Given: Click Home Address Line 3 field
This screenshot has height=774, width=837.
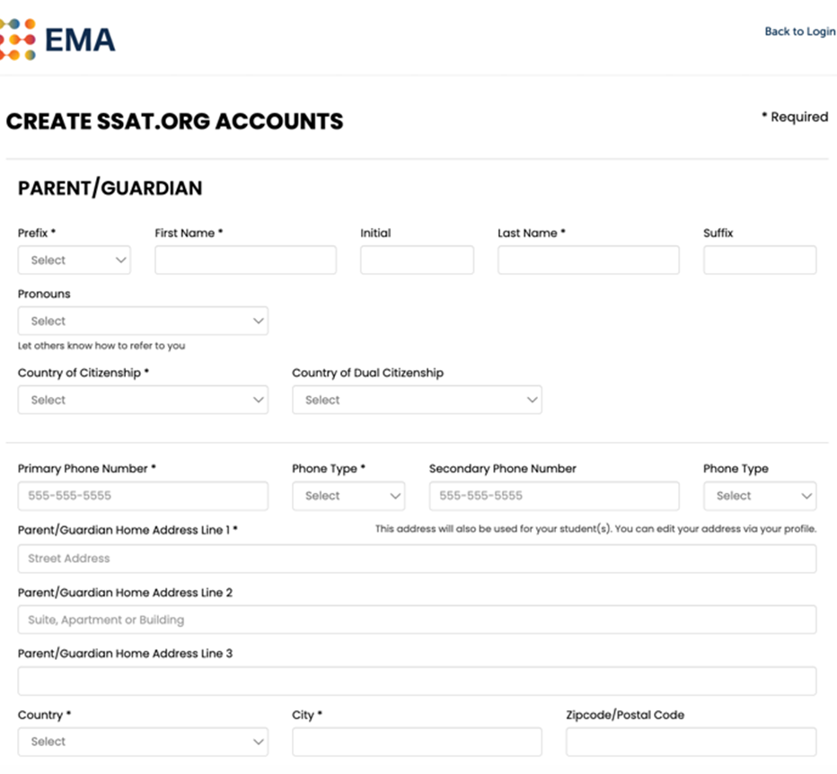Looking at the screenshot, I should [x=417, y=682].
